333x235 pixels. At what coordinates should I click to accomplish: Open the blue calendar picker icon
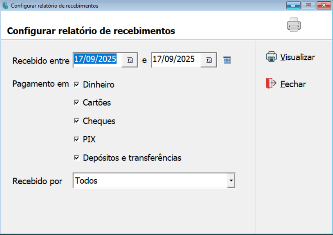227,60
